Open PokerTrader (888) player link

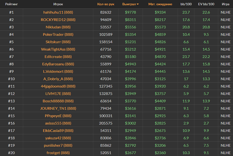58,35
